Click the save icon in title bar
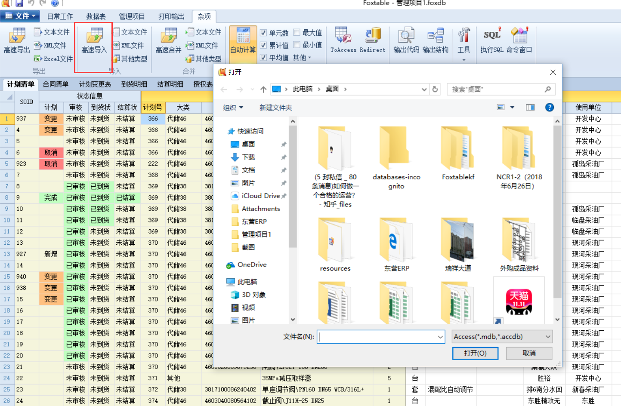The height and width of the screenshot is (406, 621). 19,3
